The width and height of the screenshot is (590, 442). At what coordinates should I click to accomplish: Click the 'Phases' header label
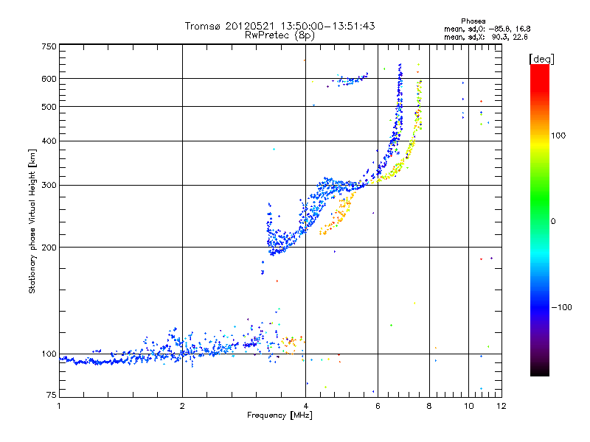pyautogui.click(x=473, y=21)
